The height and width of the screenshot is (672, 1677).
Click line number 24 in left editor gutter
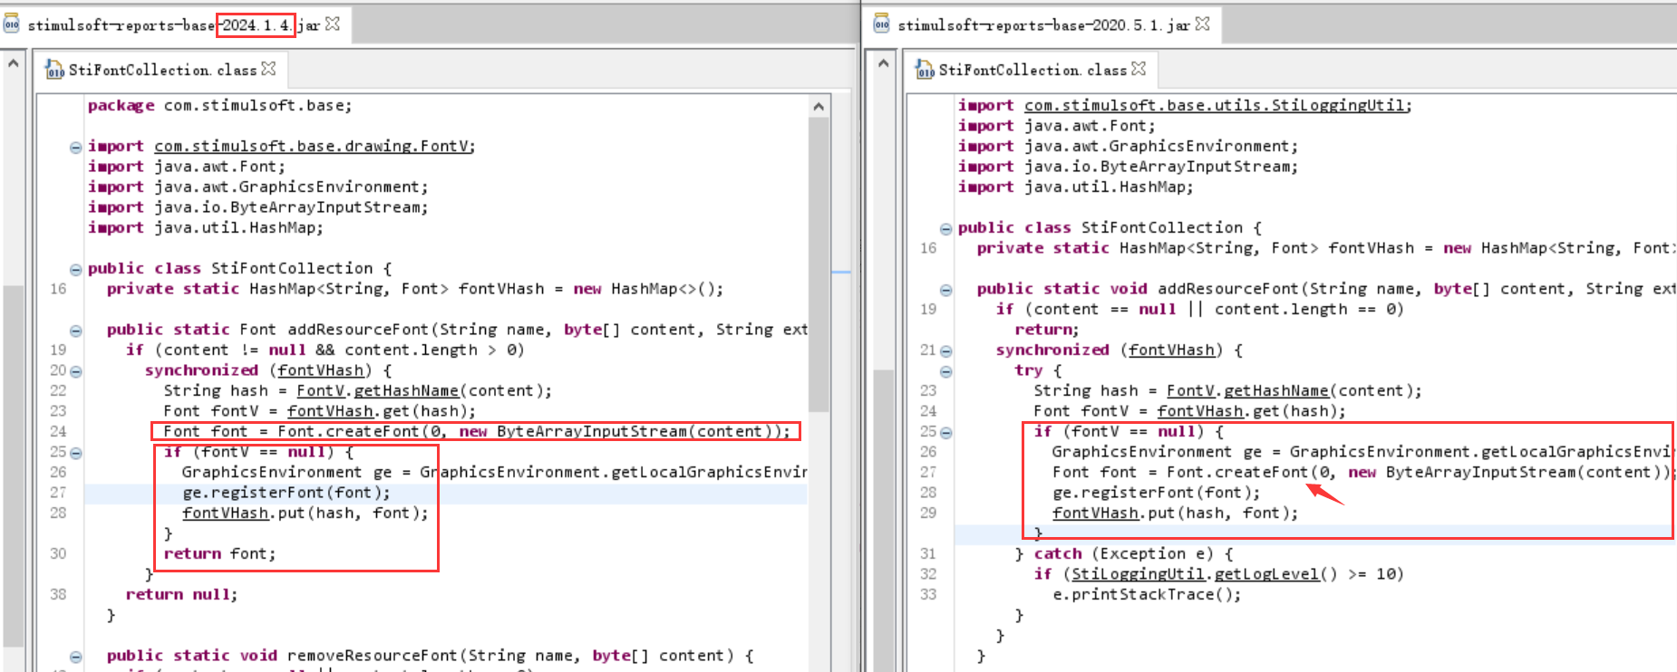58,431
